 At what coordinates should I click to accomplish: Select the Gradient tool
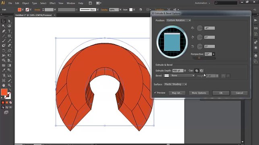(x=9, y=65)
